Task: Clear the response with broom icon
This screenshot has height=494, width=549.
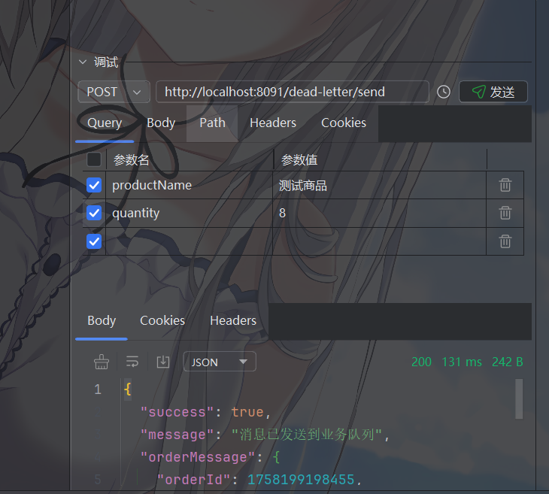Action: click(102, 362)
